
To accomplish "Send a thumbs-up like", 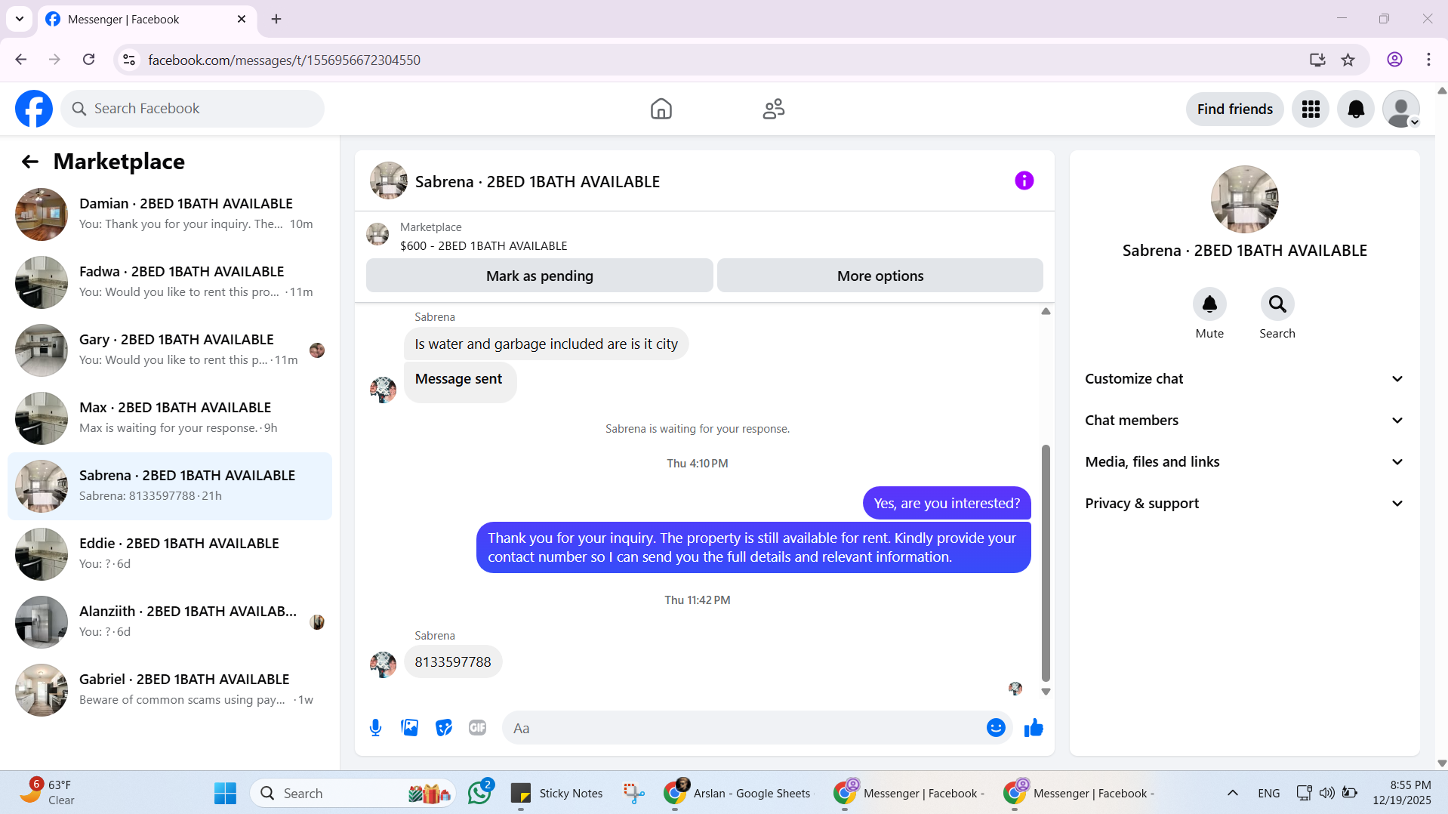I will tap(1034, 728).
